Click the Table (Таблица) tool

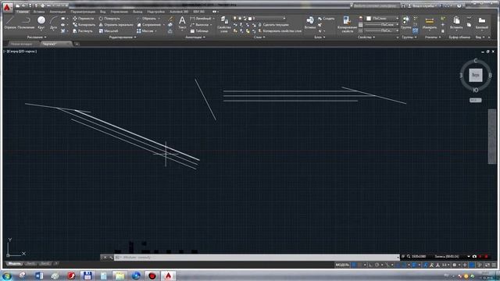tap(199, 31)
